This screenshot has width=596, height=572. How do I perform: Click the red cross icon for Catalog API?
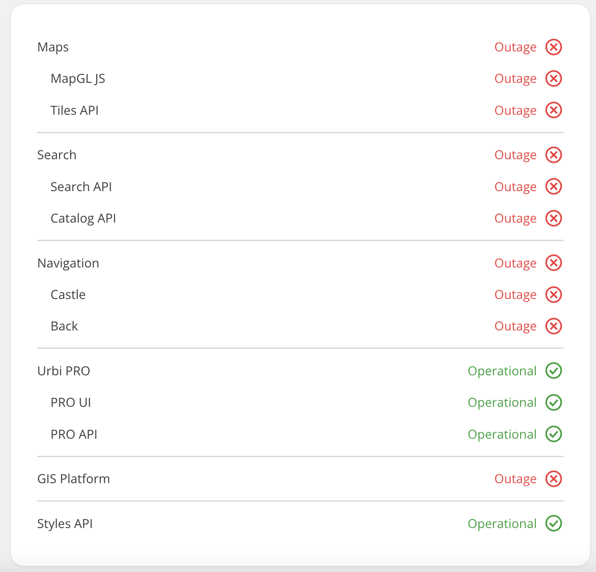click(x=553, y=218)
